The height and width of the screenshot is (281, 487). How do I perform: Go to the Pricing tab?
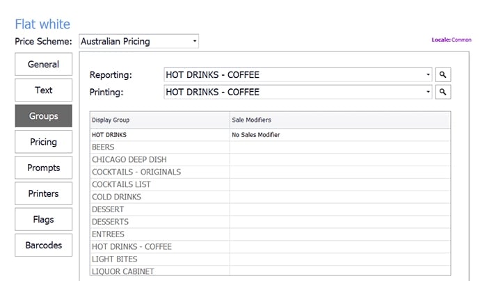43,142
